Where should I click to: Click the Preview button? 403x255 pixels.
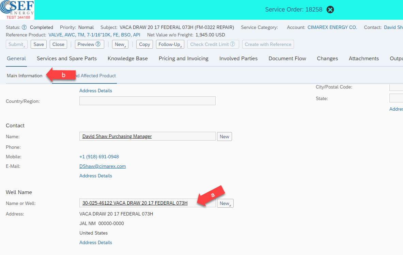(x=89, y=44)
